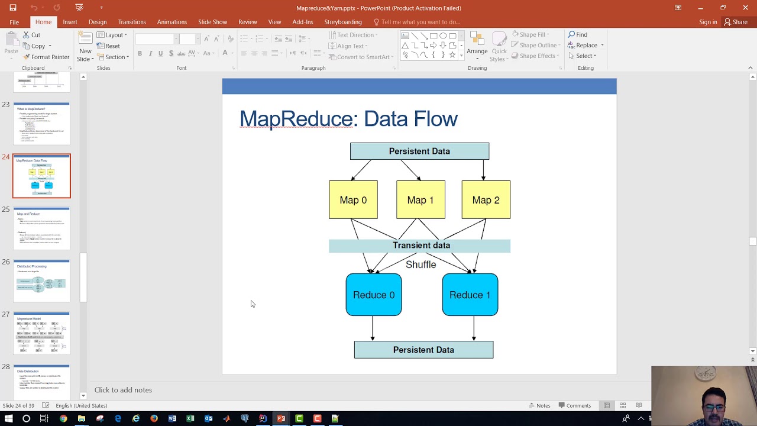Click the Cut command
Image resolution: width=757 pixels, height=426 pixels.
click(31, 35)
